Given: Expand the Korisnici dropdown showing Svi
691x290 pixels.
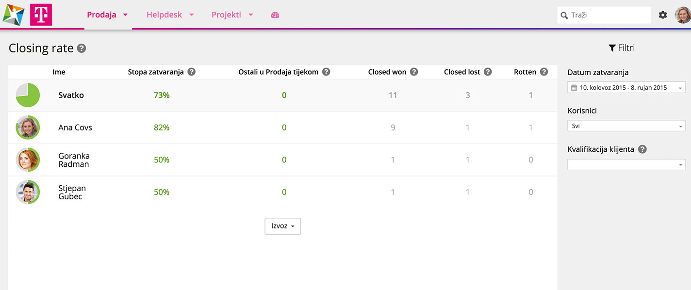Looking at the screenshot, I should click(626, 126).
